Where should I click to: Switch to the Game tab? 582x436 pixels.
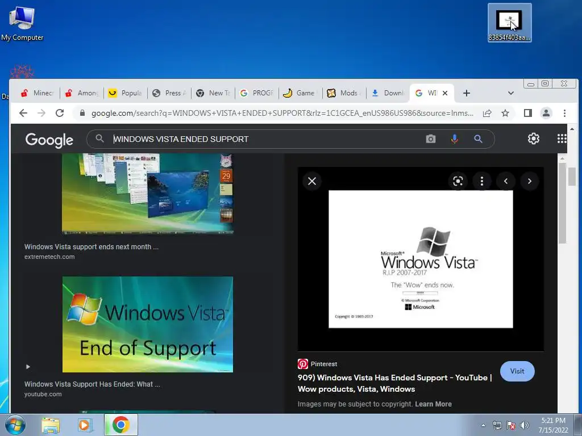click(301, 93)
